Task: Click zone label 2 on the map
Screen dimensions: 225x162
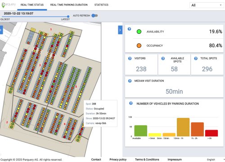Action: (7, 122)
